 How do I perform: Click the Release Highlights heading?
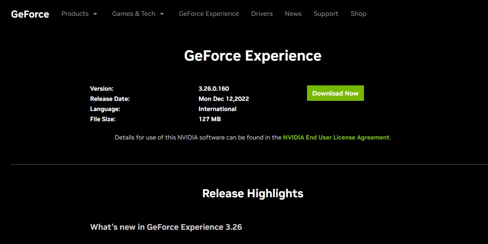253,193
